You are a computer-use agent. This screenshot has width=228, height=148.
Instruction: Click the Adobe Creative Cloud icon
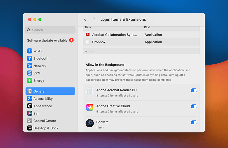pyautogui.click(x=90, y=107)
